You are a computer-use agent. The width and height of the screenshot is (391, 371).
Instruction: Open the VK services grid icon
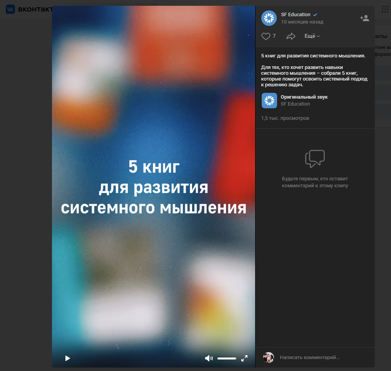point(385,9)
